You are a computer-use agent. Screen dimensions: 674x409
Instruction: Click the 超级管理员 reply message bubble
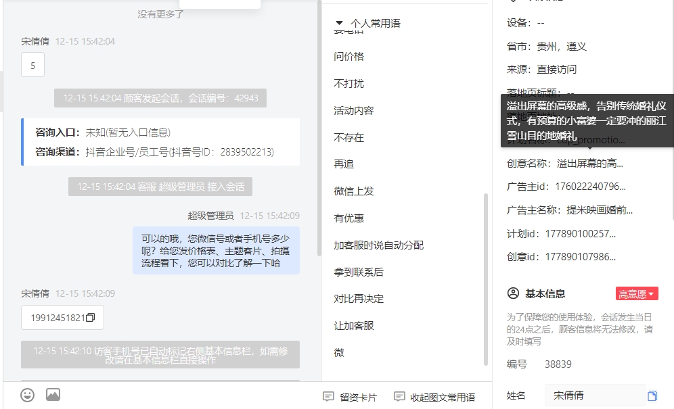click(x=216, y=250)
